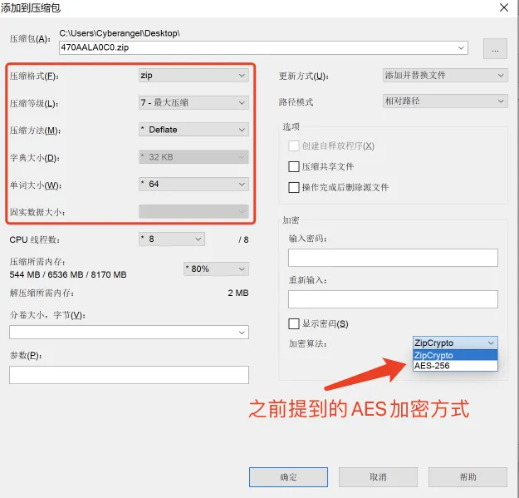Open the word size 64 dropdown
This screenshot has width=519, height=498.
click(x=193, y=185)
